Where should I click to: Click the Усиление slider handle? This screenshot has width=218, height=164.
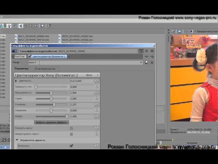click(x=54, y=105)
